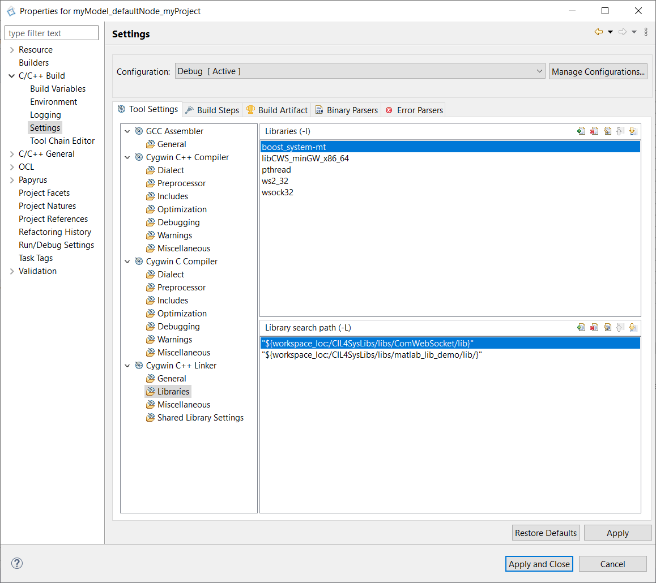Click the Includes icon under Cygwin C++ Compiler

coord(151,196)
